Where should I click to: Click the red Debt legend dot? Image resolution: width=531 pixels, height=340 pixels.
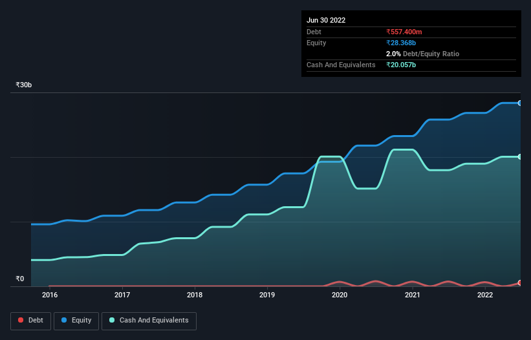click(21, 320)
